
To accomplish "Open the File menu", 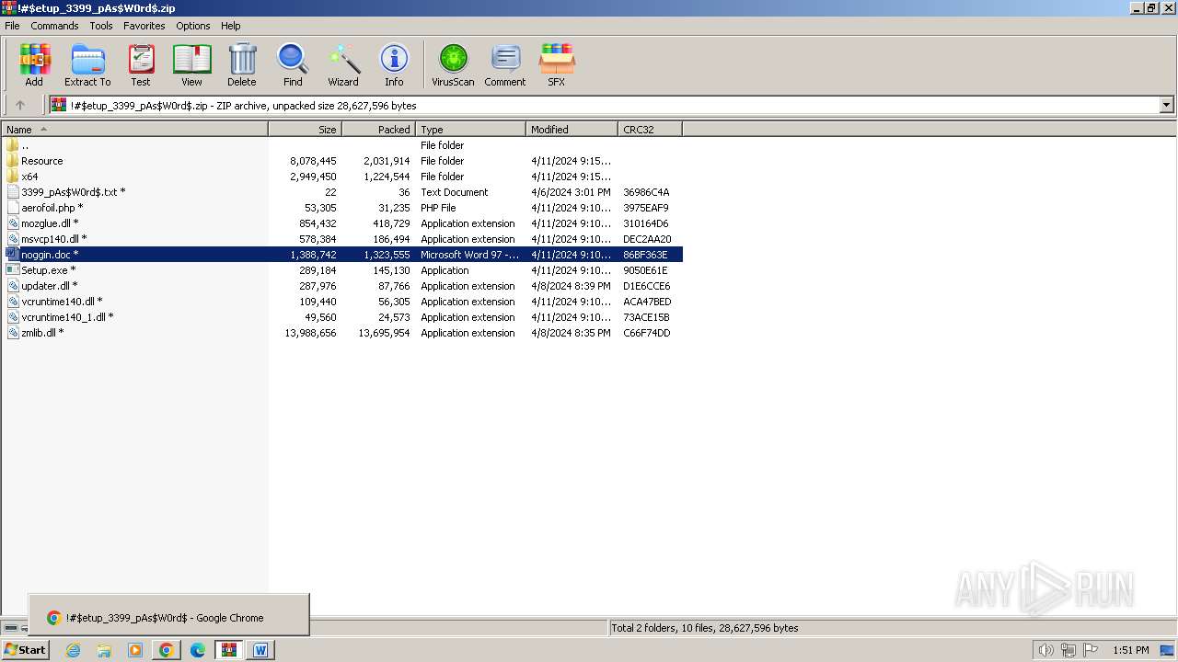I will coord(12,26).
